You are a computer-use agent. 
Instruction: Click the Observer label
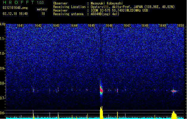click(60, 3)
